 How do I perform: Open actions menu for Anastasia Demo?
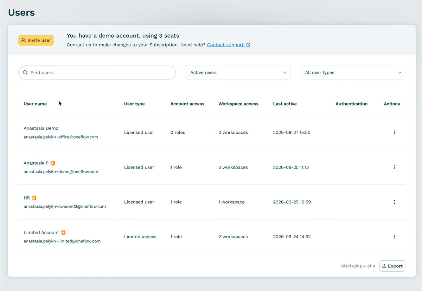click(394, 133)
